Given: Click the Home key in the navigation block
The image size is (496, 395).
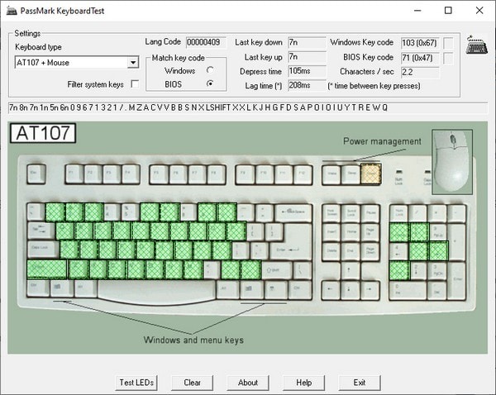Looking at the screenshot, I should 351,232.
